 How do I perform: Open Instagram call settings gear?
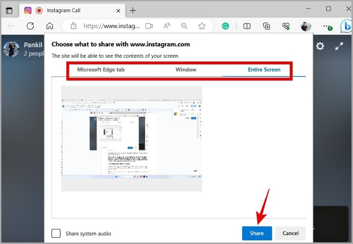pyautogui.click(x=320, y=46)
